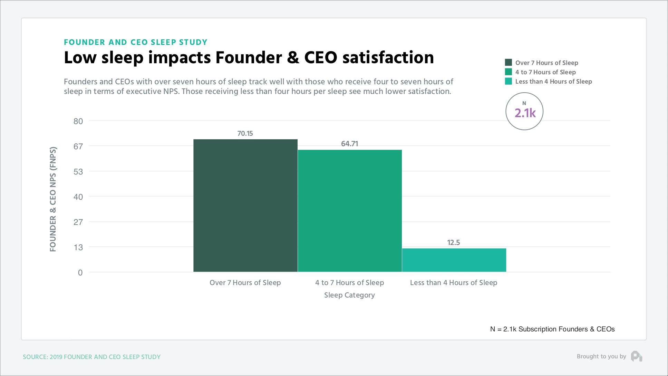Select the 4 to 7 Hours legend swatch
This screenshot has width=668, height=376.
508,72
